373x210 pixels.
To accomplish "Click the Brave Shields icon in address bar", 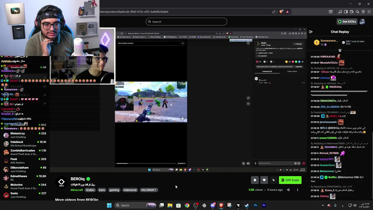I will pyautogui.click(x=281, y=12).
